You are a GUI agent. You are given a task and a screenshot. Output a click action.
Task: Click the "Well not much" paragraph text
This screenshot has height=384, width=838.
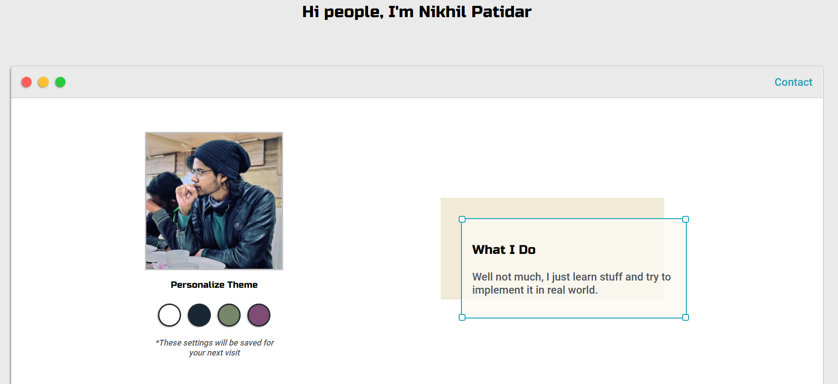(x=572, y=283)
